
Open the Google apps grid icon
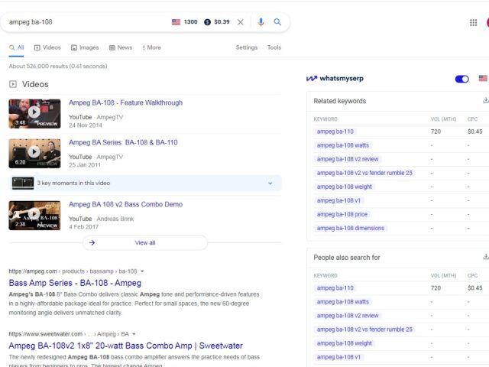[473, 22]
